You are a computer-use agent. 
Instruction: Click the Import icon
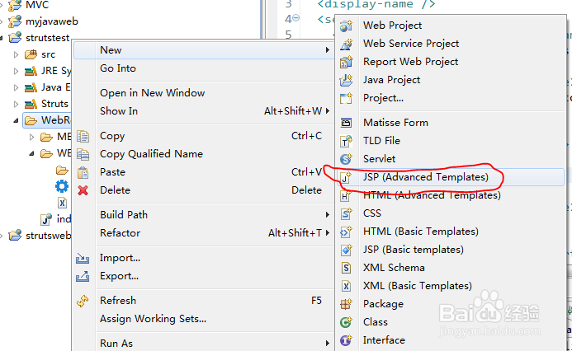pos(83,258)
